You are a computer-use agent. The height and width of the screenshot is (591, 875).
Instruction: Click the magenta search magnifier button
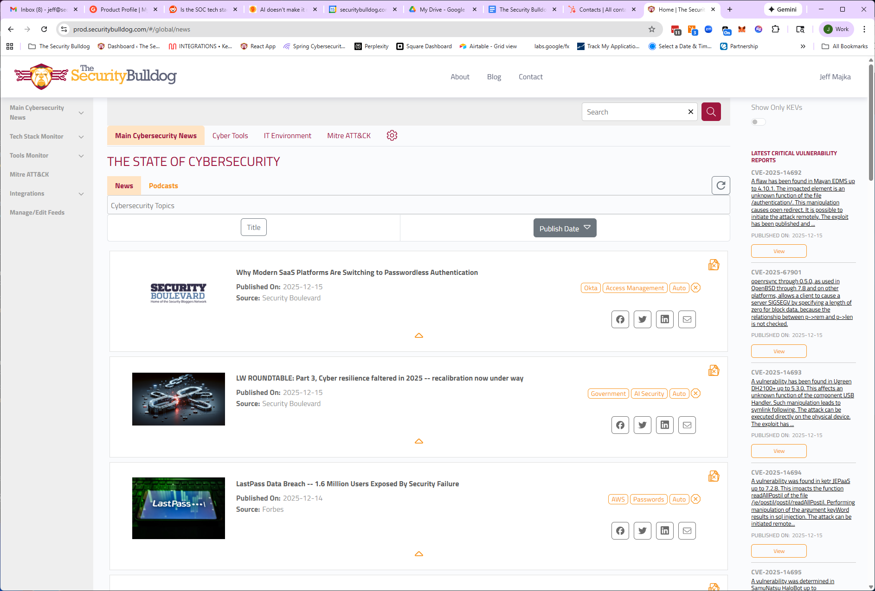tap(711, 112)
